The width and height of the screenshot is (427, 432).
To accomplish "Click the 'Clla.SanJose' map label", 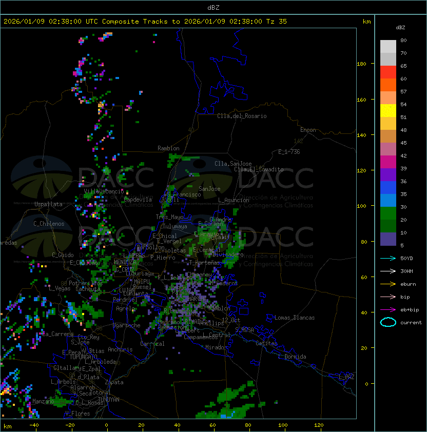I will 233,164.
